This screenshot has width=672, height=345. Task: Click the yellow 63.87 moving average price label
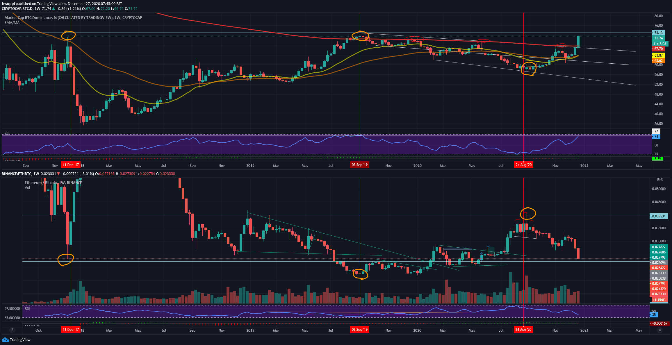pos(658,56)
